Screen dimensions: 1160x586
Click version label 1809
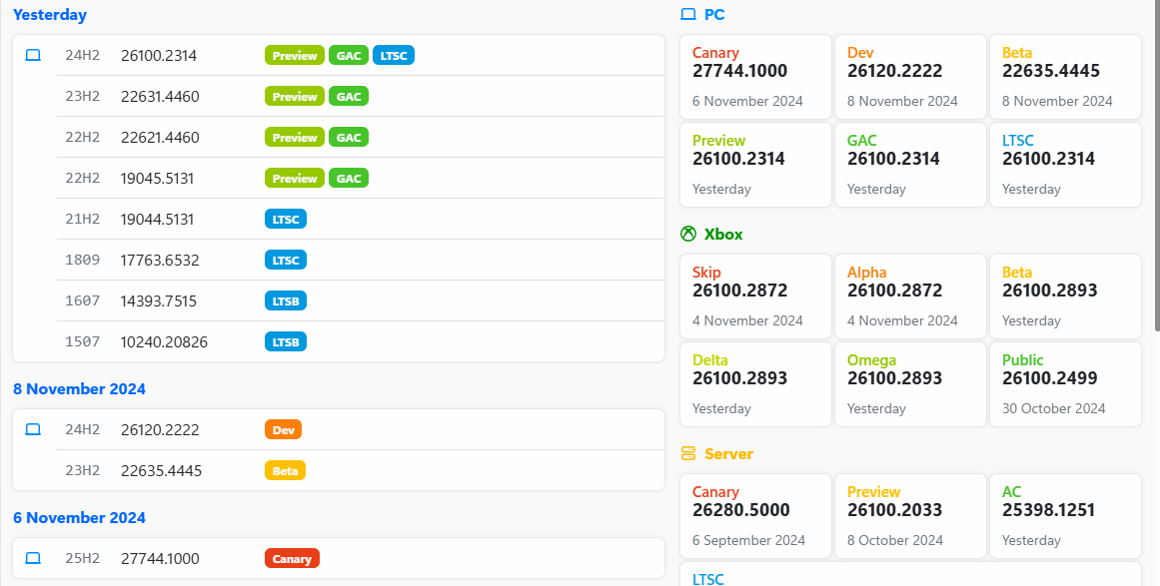(x=82, y=261)
